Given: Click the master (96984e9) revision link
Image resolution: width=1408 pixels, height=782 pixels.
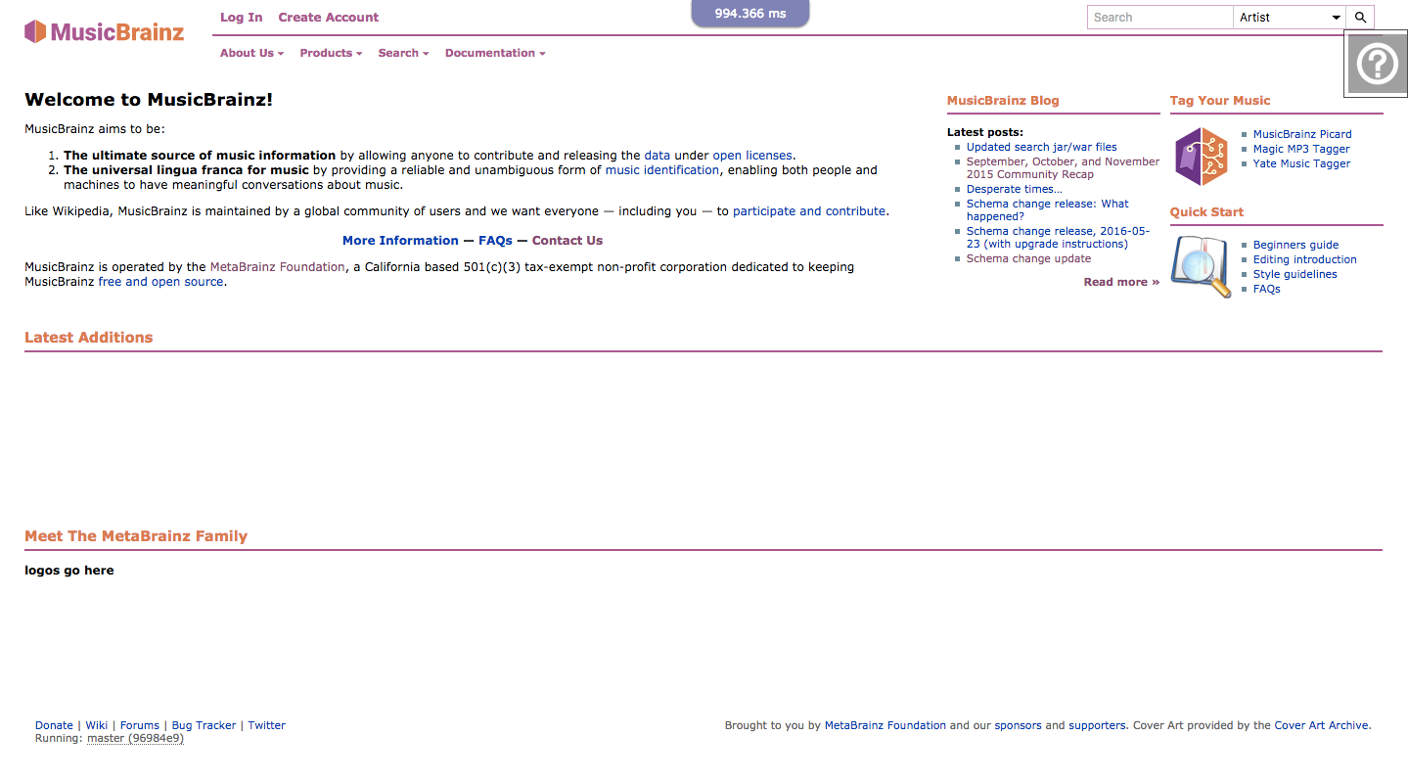Looking at the screenshot, I should pos(135,738).
